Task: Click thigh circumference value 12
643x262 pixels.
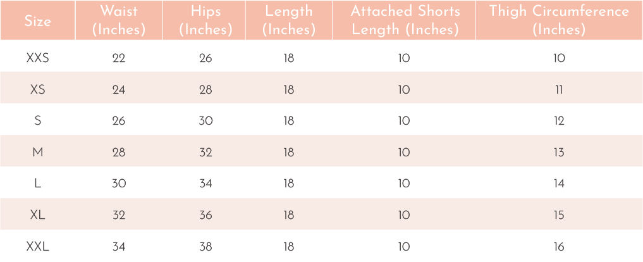Action: [x=559, y=121]
